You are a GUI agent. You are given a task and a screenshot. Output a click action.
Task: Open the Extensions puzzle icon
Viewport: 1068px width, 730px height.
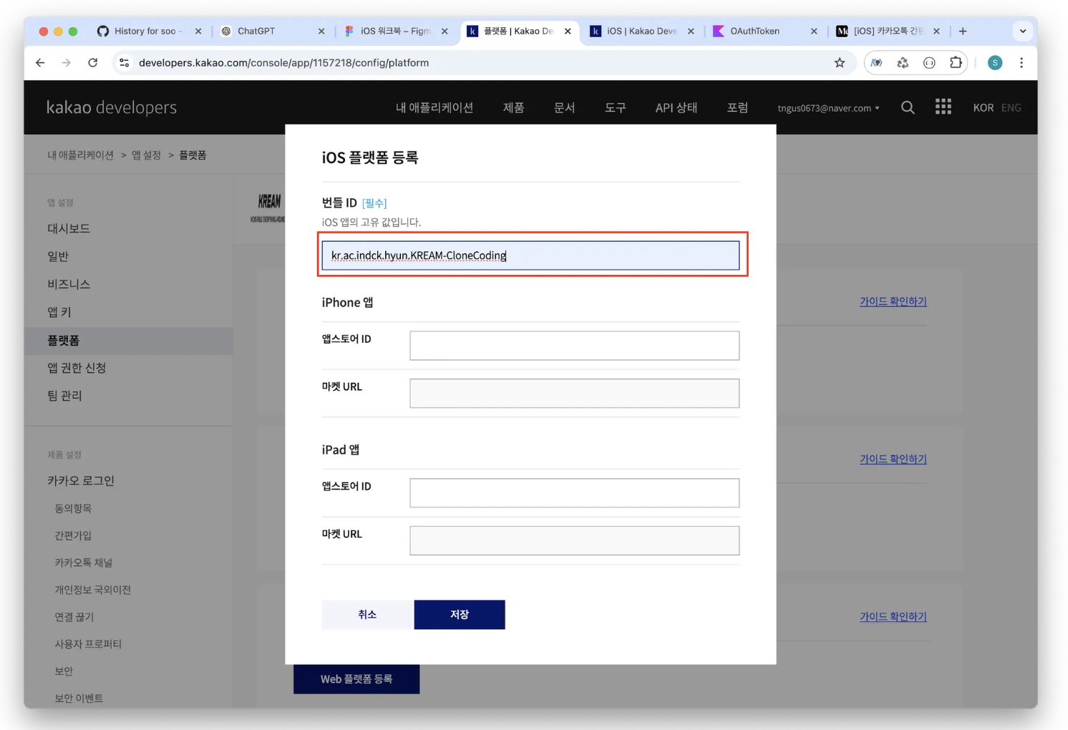(x=956, y=63)
